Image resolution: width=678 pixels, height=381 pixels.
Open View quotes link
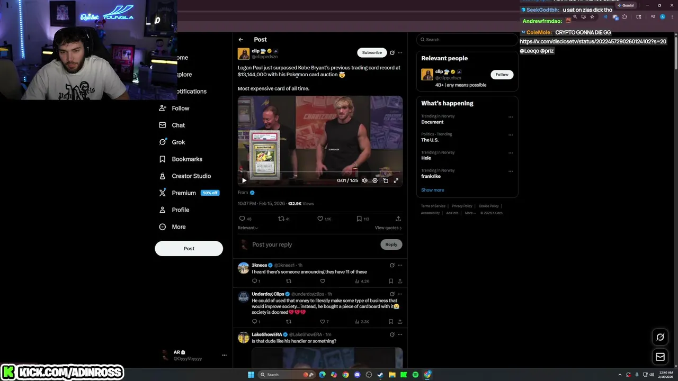(x=388, y=228)
